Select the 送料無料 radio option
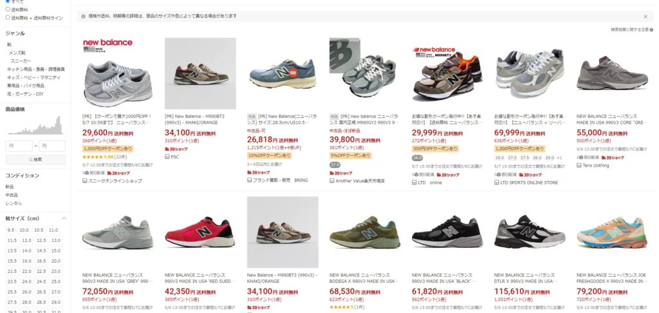This screenshot has width=659, height=313. coord(8,9)
